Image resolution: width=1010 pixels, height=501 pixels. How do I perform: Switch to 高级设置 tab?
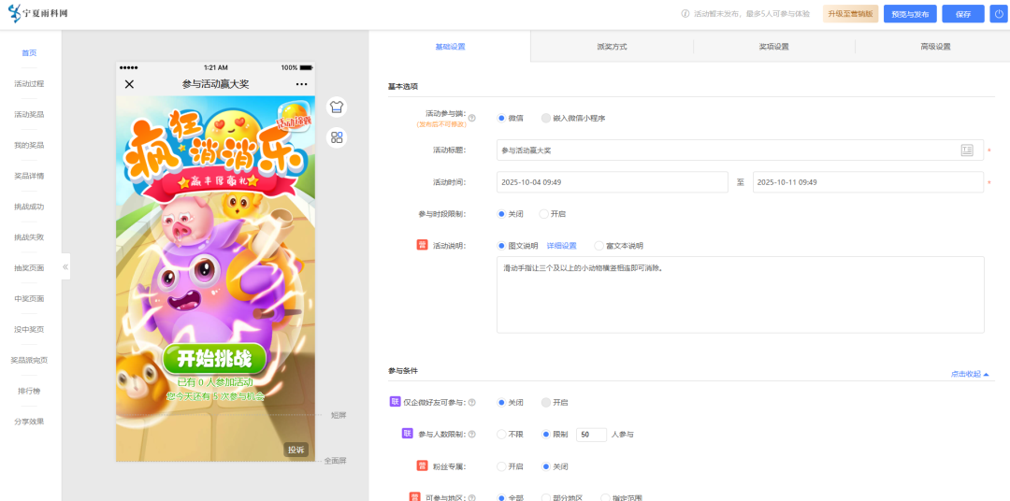pyautogui.click(x=935, y=47)
